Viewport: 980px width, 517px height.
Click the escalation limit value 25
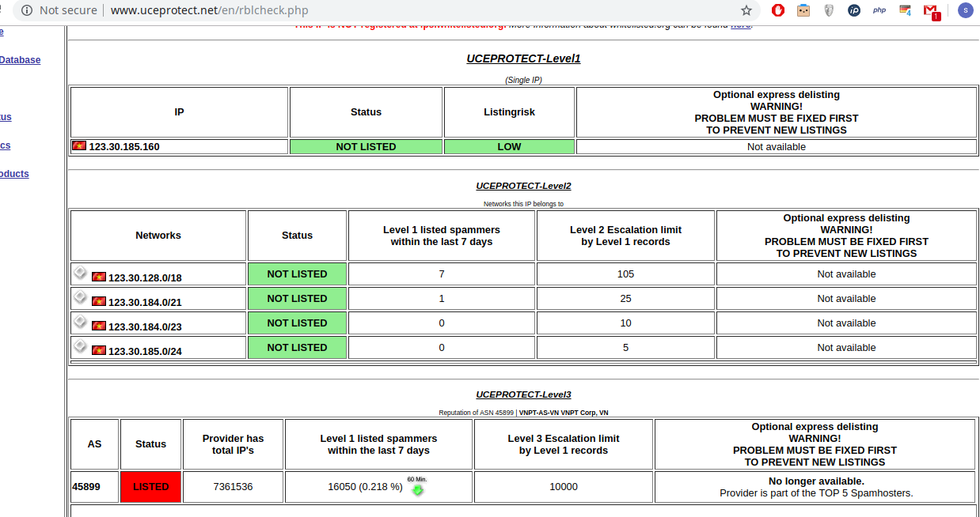click(625, 299)
